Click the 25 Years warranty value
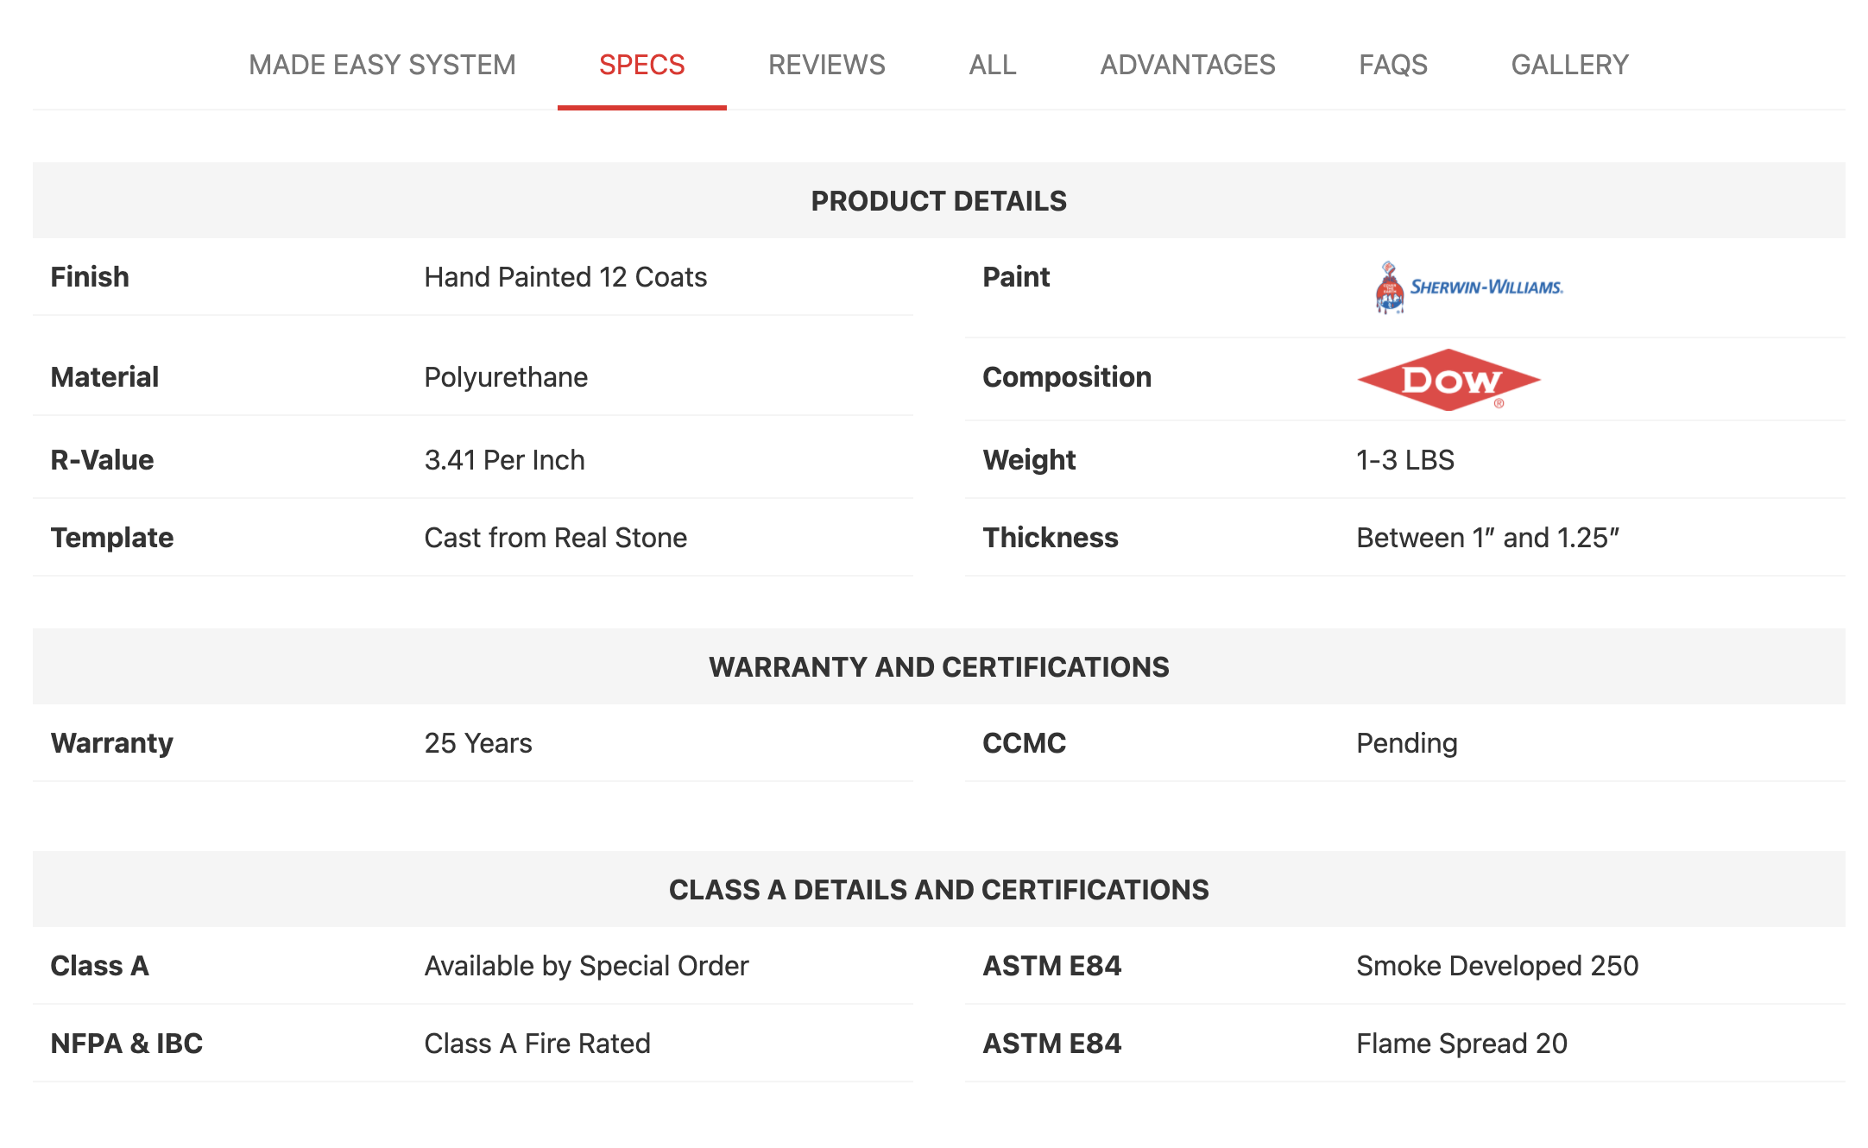This screenshot has width=1868, height=1148. pos(478,743)
